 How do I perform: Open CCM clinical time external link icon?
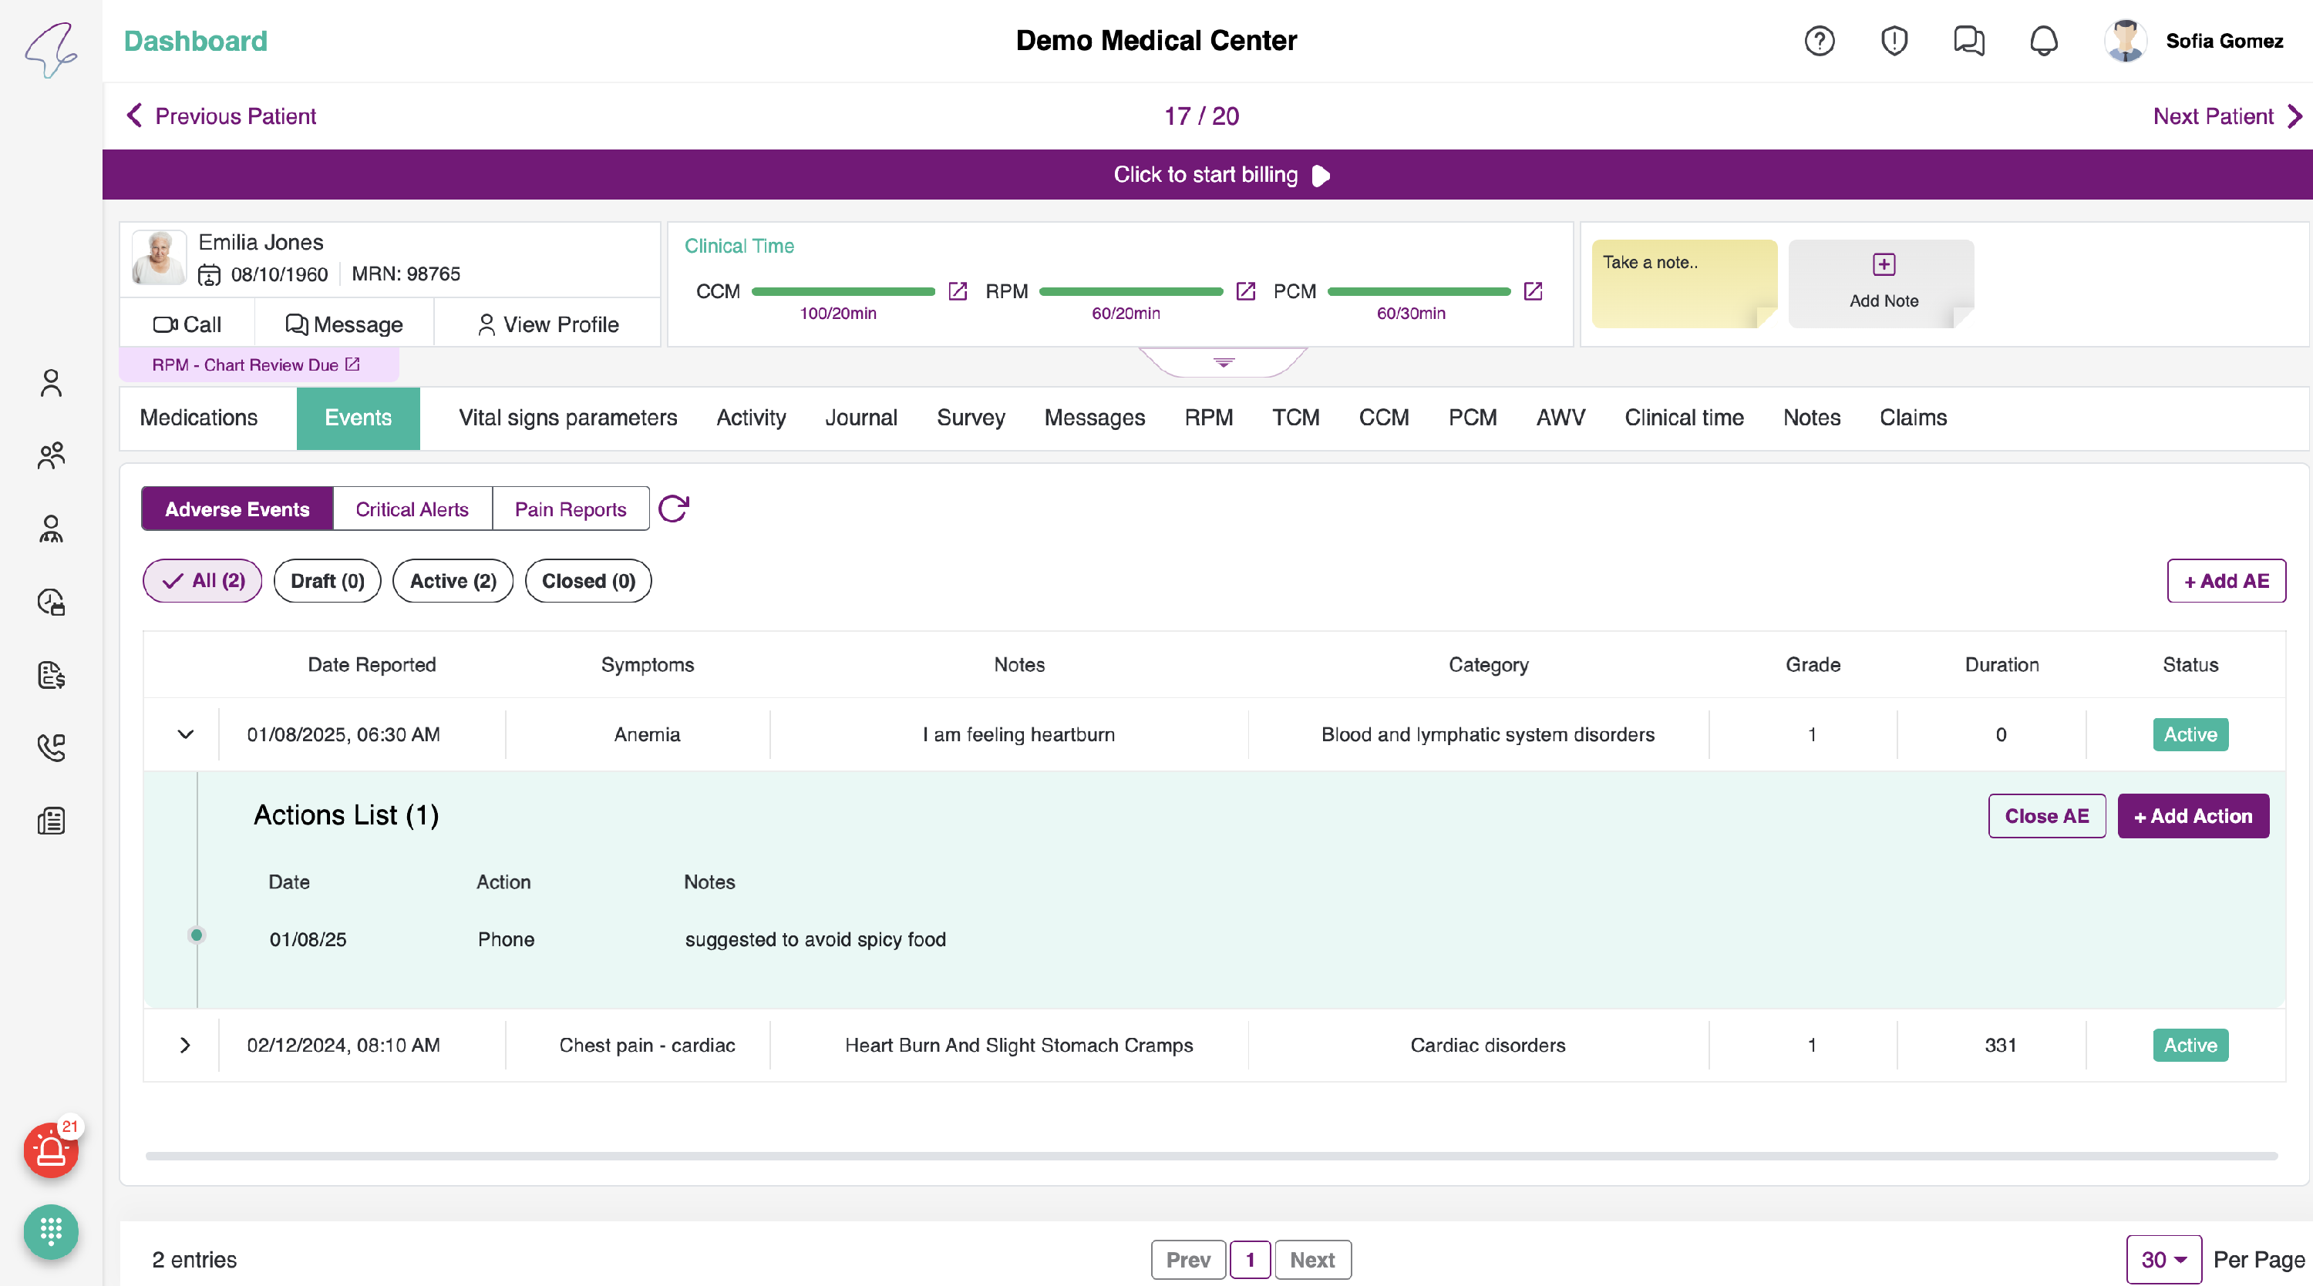(958, 290)
